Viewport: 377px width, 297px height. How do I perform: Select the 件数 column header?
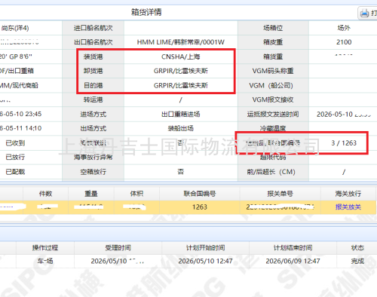point(45,194)
